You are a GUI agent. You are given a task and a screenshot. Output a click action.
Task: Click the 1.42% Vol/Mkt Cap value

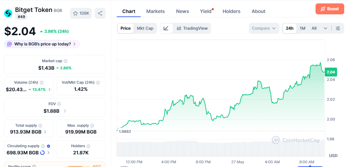coord(81,89)
